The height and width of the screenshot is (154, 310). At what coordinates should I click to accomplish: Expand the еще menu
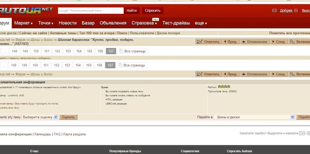click(201, 23)
